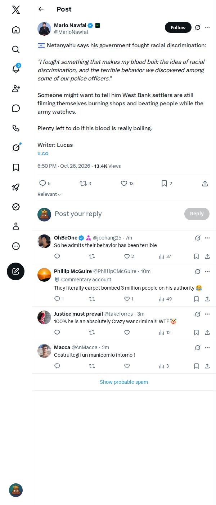Bookmark the main post showing 2 bookmarks
The width and height of the screenshot is (216, 505).
[167, 184]
